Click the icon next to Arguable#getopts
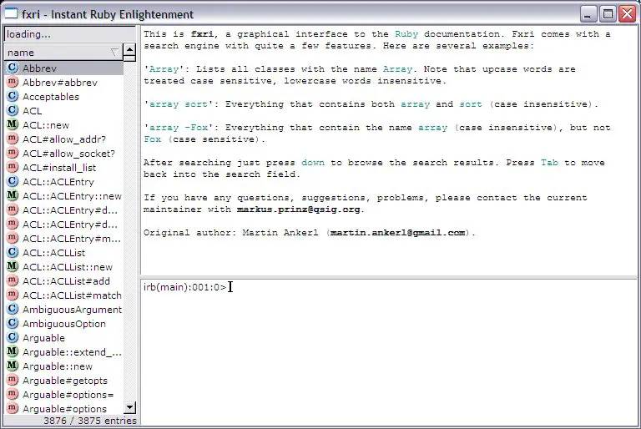This screenshot has height=429, width=641. pos(13,381)
